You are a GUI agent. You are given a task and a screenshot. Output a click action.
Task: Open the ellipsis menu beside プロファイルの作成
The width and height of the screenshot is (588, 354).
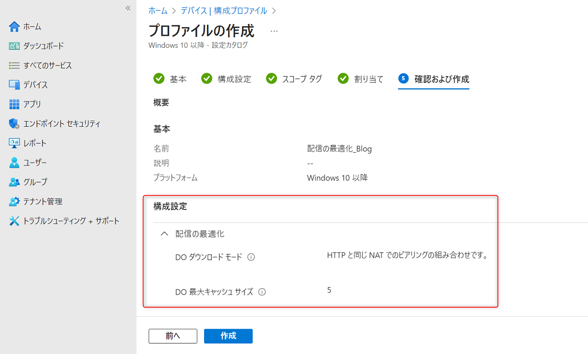[274, 31]
